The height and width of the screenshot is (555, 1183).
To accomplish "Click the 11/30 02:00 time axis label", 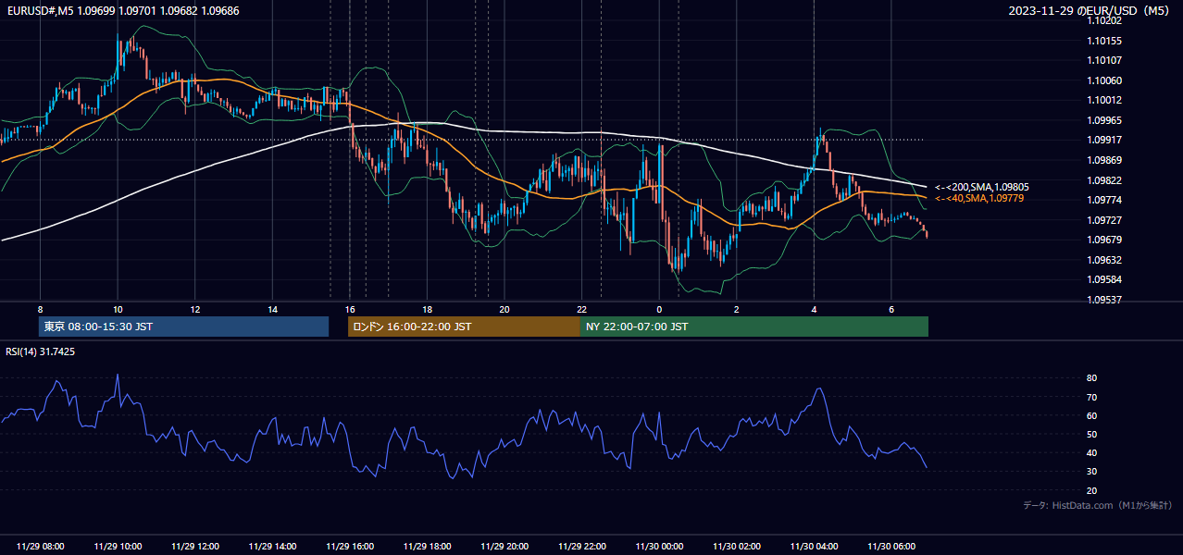I will coord(736,547).
